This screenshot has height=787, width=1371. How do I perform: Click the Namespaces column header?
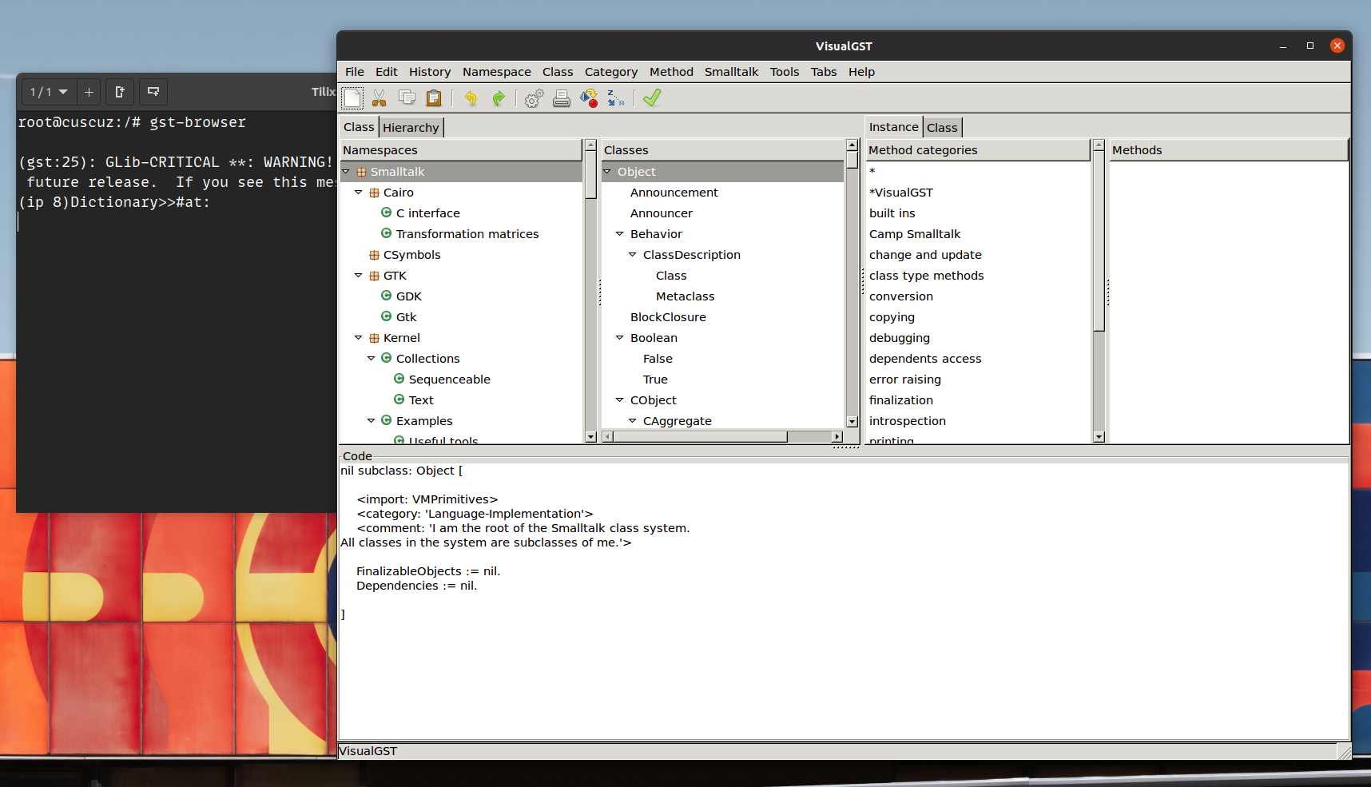(x=461, y=150)
